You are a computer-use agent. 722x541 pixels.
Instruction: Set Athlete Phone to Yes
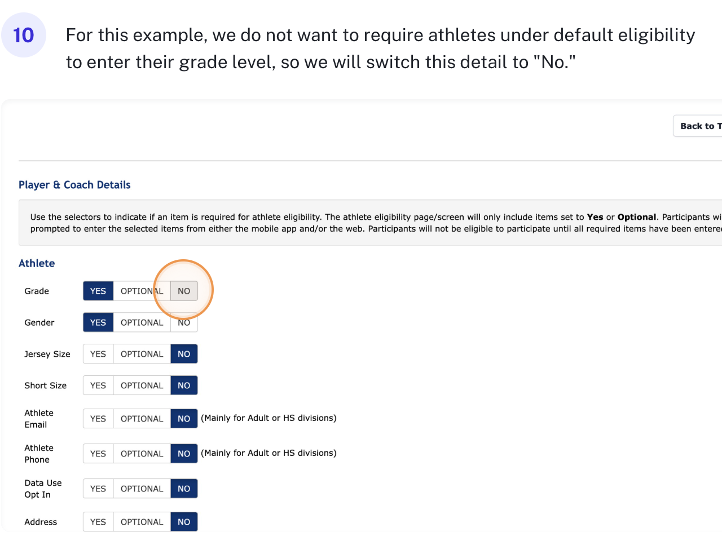point(98,454)
